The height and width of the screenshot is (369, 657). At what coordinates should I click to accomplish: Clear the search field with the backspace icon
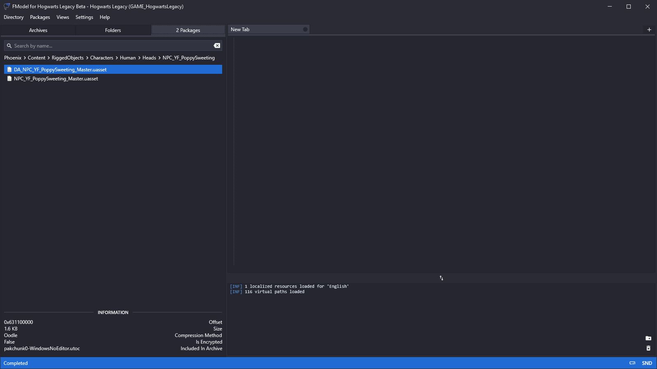(217, 46)
